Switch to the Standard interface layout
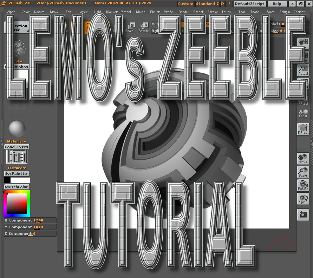The image size is (313, 278). point(205,4)
